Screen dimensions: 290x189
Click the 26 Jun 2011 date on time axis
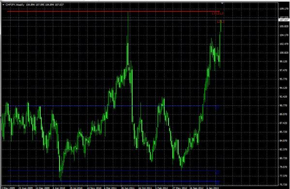[x=128, y=188]
